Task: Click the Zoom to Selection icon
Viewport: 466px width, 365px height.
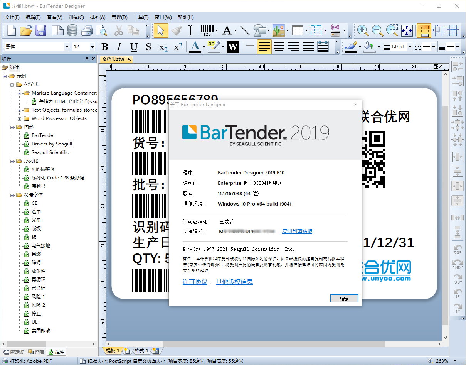Action: coord(392,30)
